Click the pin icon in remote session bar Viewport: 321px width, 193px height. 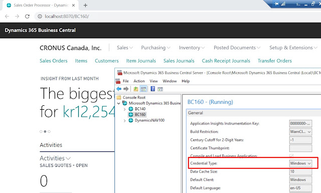[x=276, y=4]
